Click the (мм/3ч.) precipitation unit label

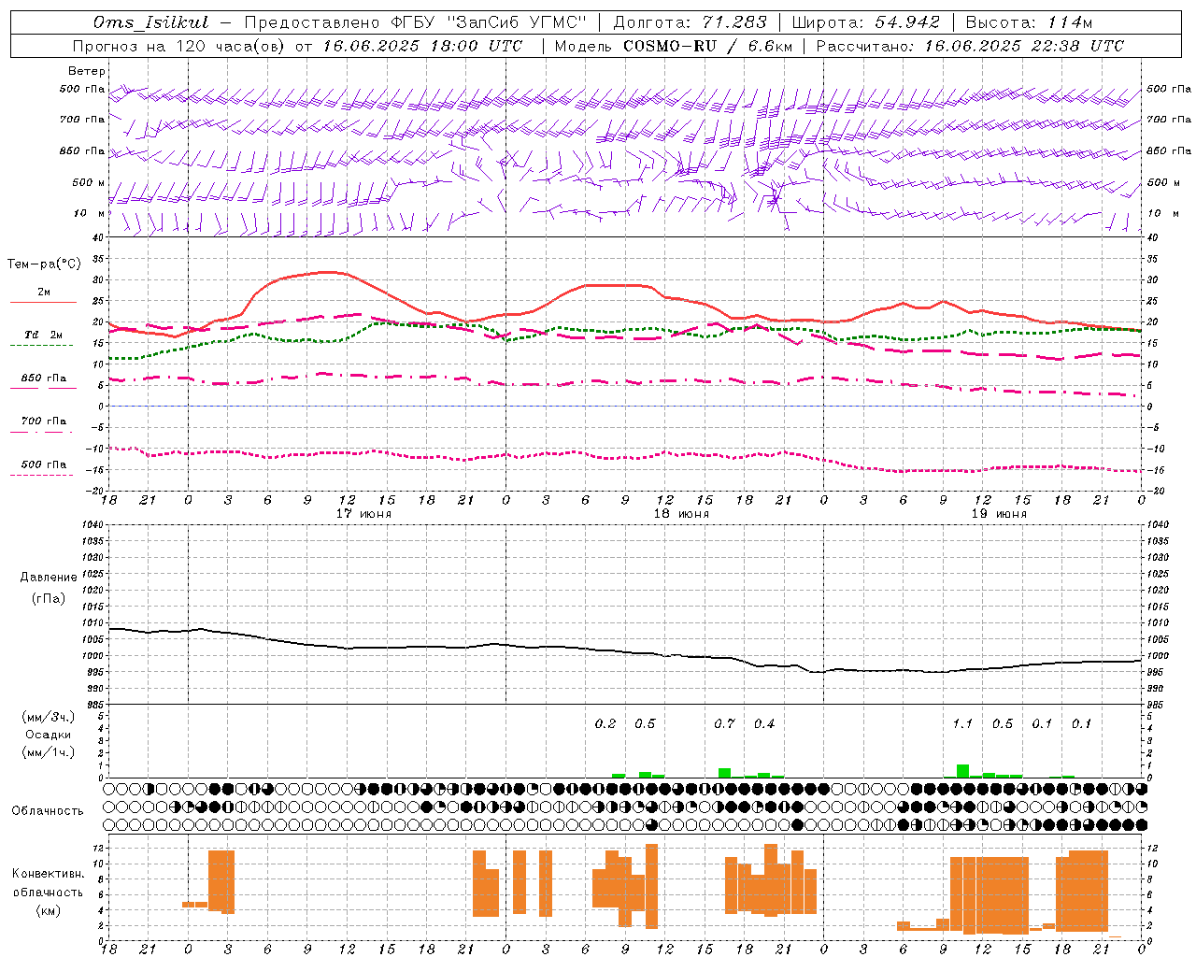(x=49, y=717)
